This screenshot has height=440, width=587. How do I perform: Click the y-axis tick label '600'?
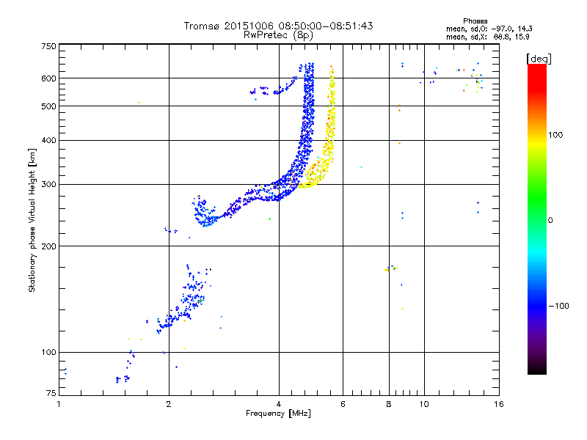tap(48, 78)
